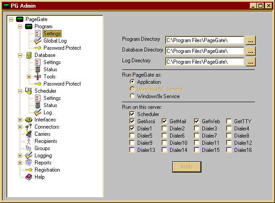Click the Global Log notebook icon
This screenshot has width=275, height=203.
[x=38, y=41]
